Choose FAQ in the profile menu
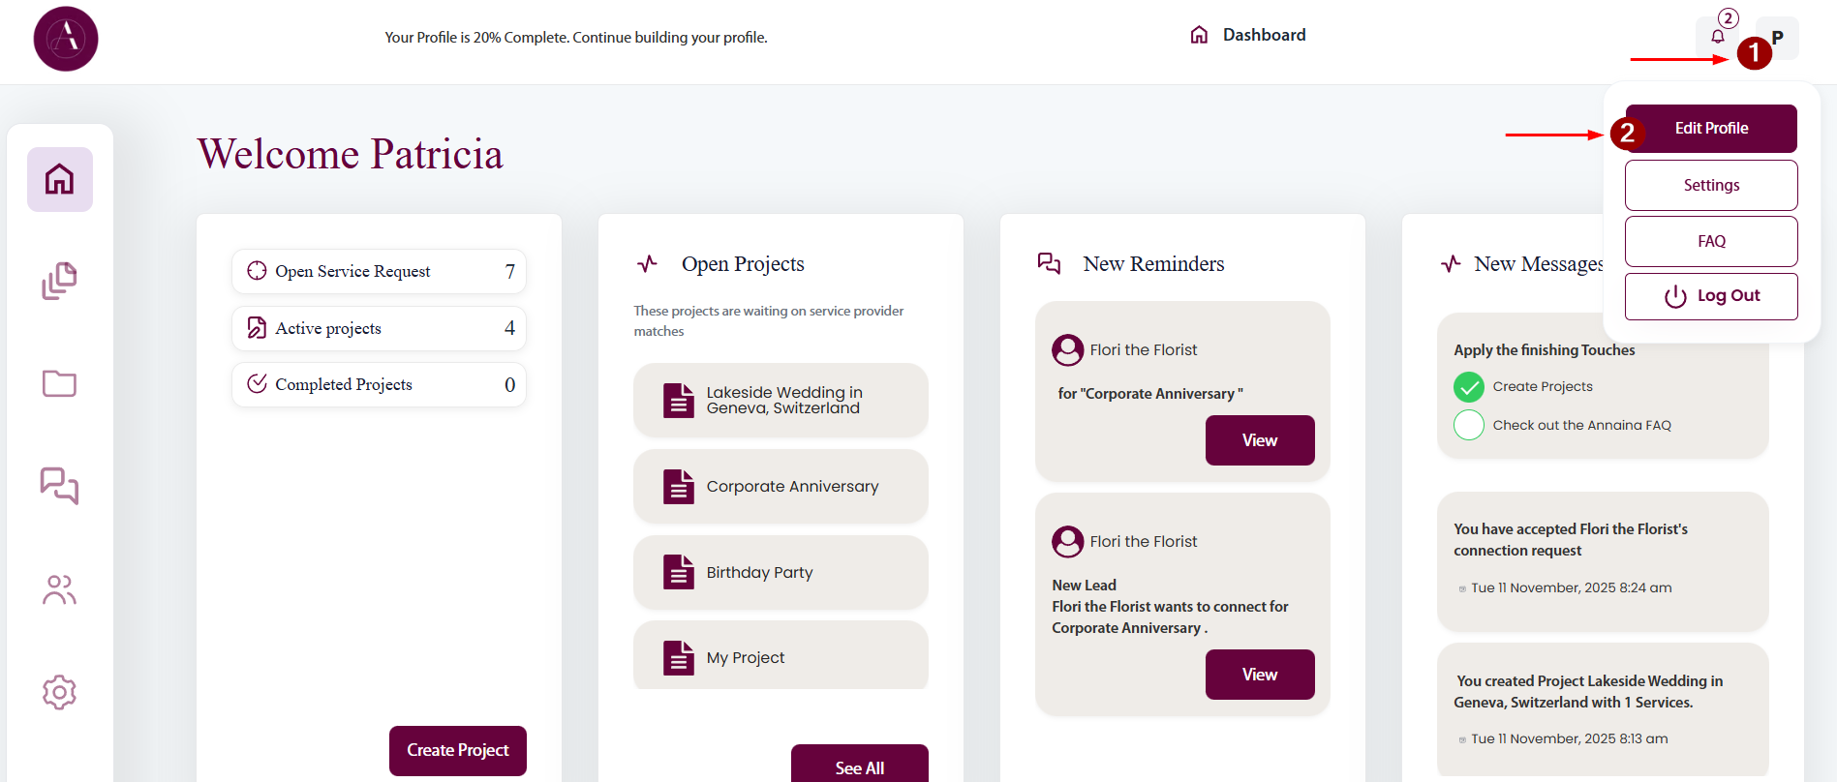This screenshot has width=1837, height=782. click(1710, 241)
